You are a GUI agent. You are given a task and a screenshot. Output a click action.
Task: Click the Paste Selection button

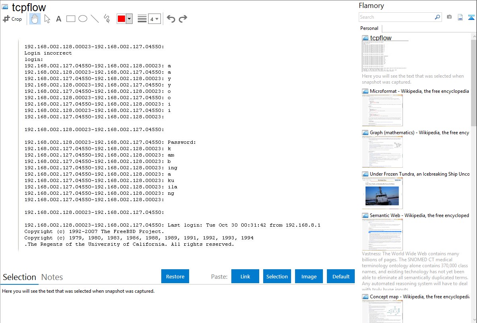coord(277,276)
